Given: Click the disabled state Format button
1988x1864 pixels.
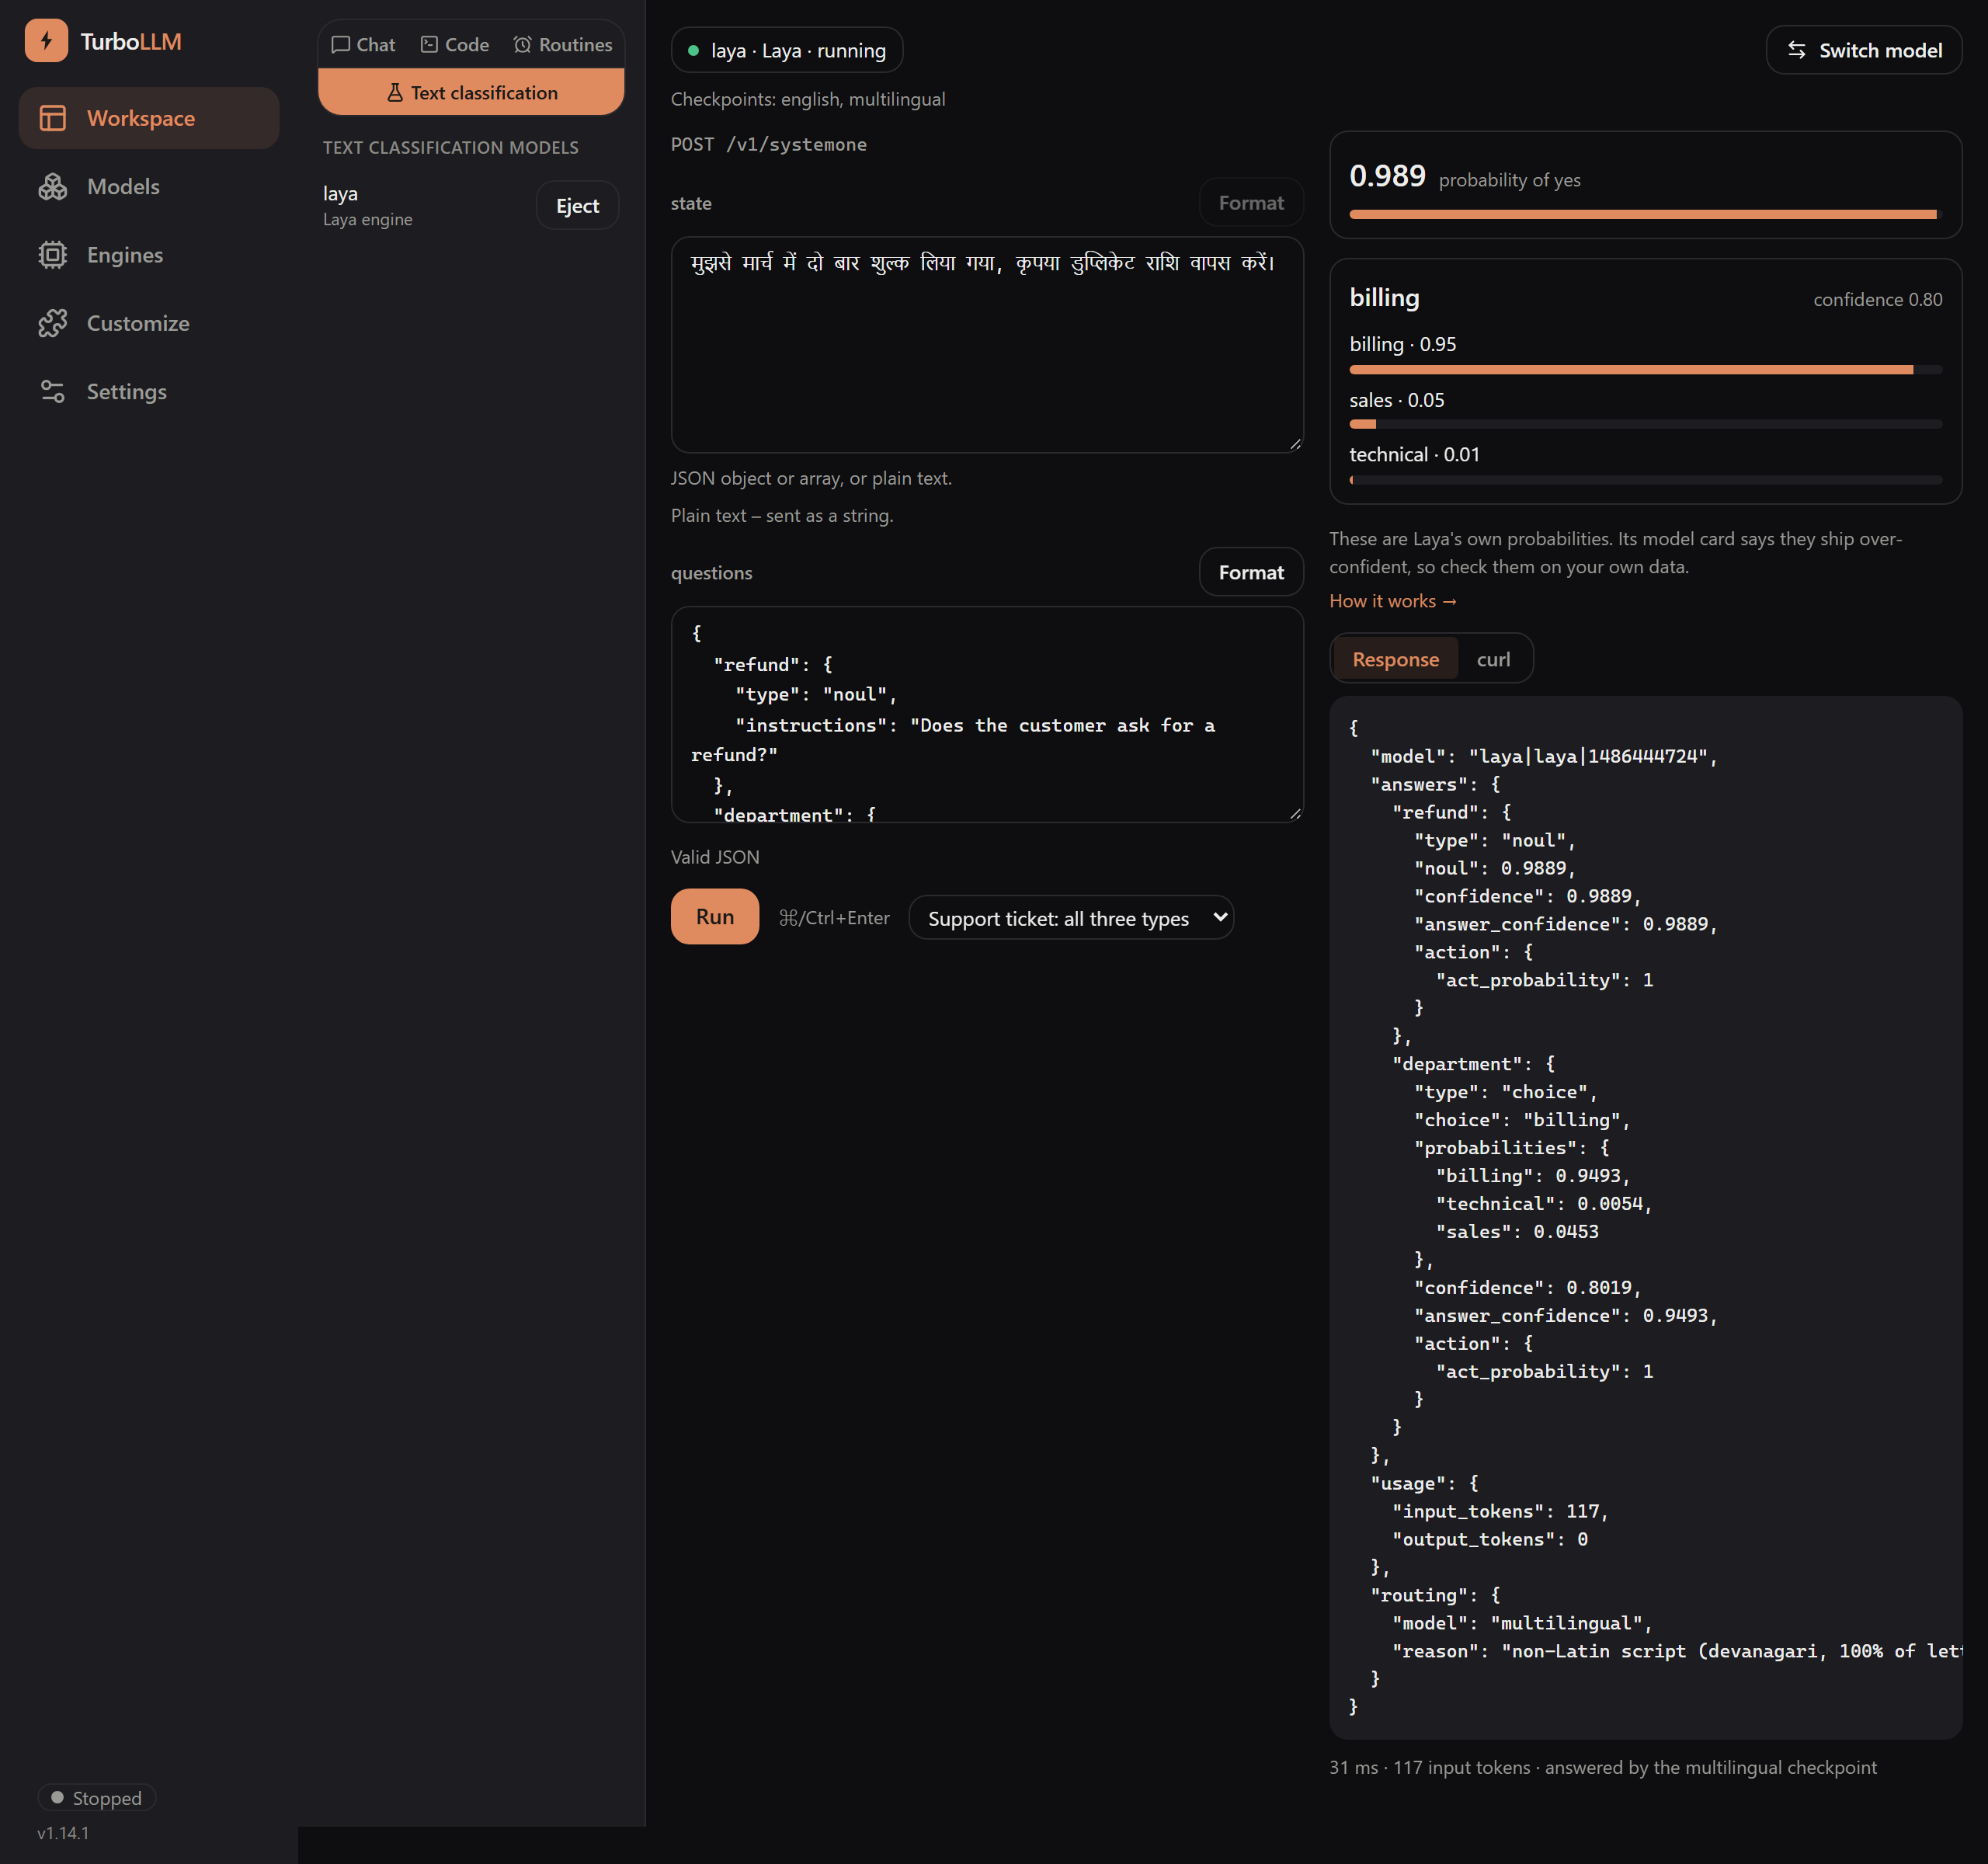Looking at the screenshot, I should (1251, 203).
